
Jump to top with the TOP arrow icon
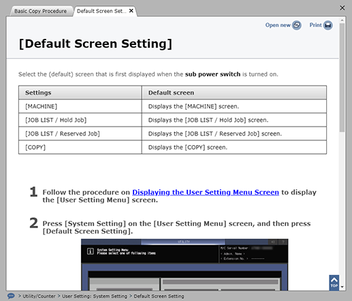(x=334, y=283)
